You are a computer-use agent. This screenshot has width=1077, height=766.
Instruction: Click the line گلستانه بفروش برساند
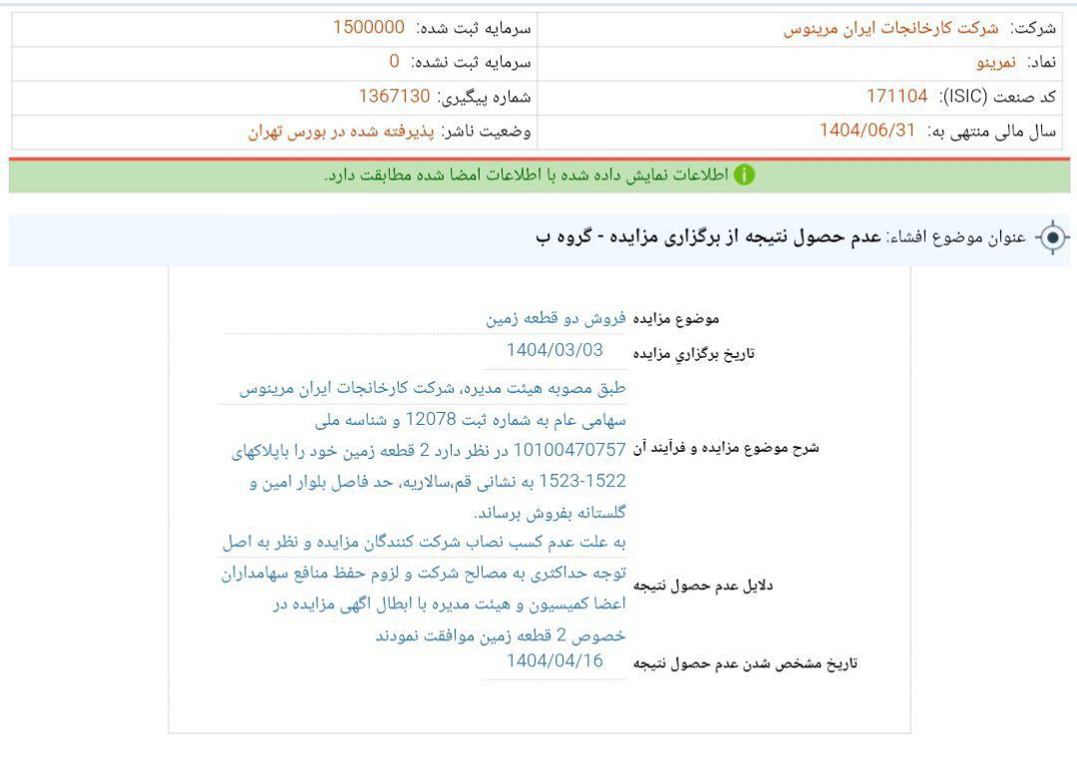pyautogui.click(x=550, y=513)
